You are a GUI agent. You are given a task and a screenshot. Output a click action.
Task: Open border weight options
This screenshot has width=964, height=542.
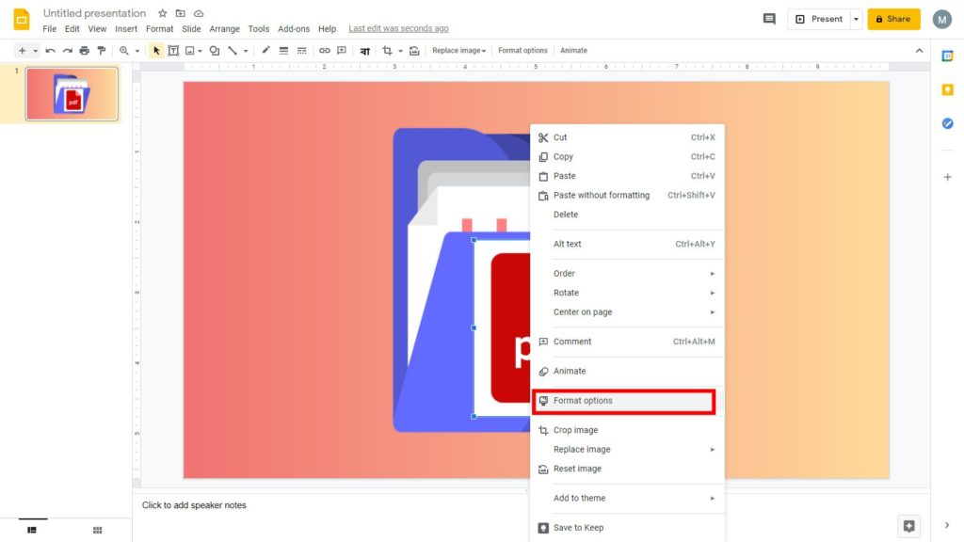tap(283, 51)
